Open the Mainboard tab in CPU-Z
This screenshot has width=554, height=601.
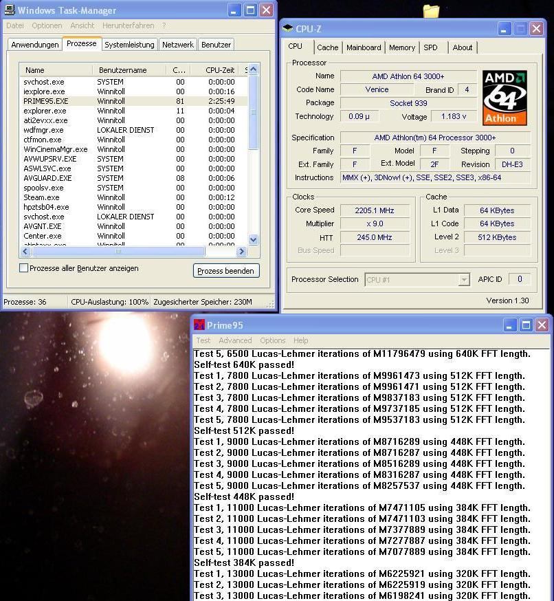364,47
